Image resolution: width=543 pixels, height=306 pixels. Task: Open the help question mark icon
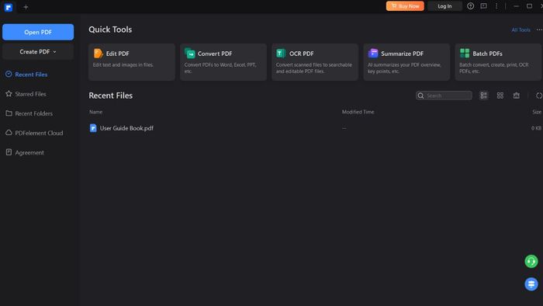point(470,6)
